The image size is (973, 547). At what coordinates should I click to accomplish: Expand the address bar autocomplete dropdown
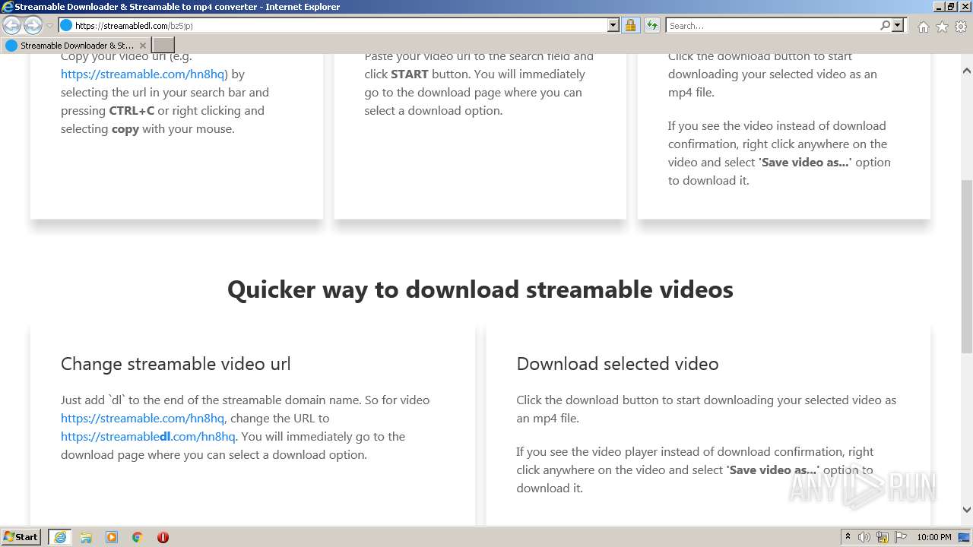coord(613,25)
